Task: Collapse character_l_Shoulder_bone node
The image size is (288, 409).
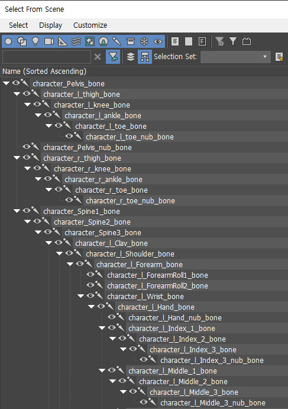Action: point(60,254)
